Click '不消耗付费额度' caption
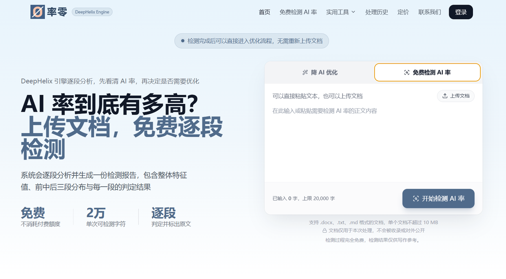The width and height of the screenshot is (506, 279). [x=41, y=224]
